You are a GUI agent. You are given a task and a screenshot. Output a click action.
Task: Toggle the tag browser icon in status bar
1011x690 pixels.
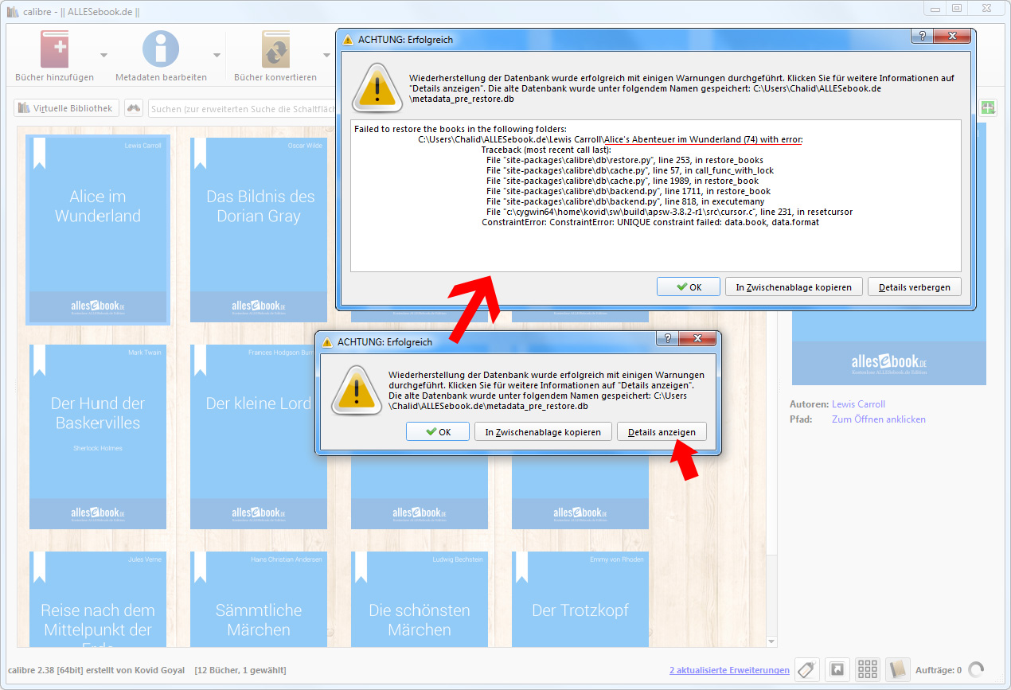pos(806,670)
